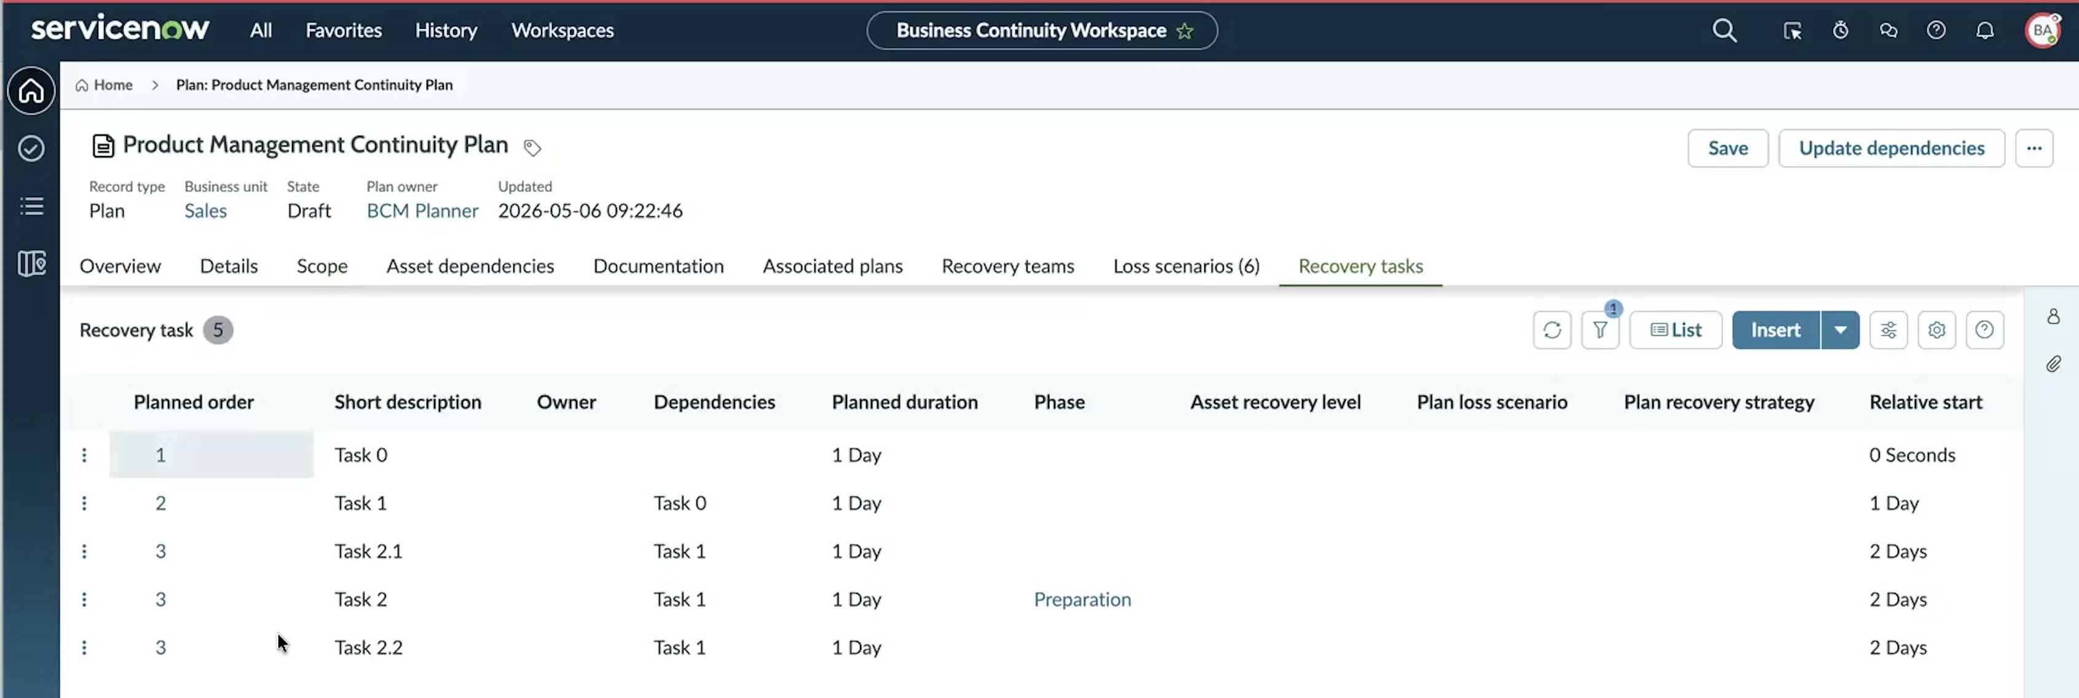Screen dimensions: 2079x698
Task: Open the Favorites menu
Action: click(343, 31)
